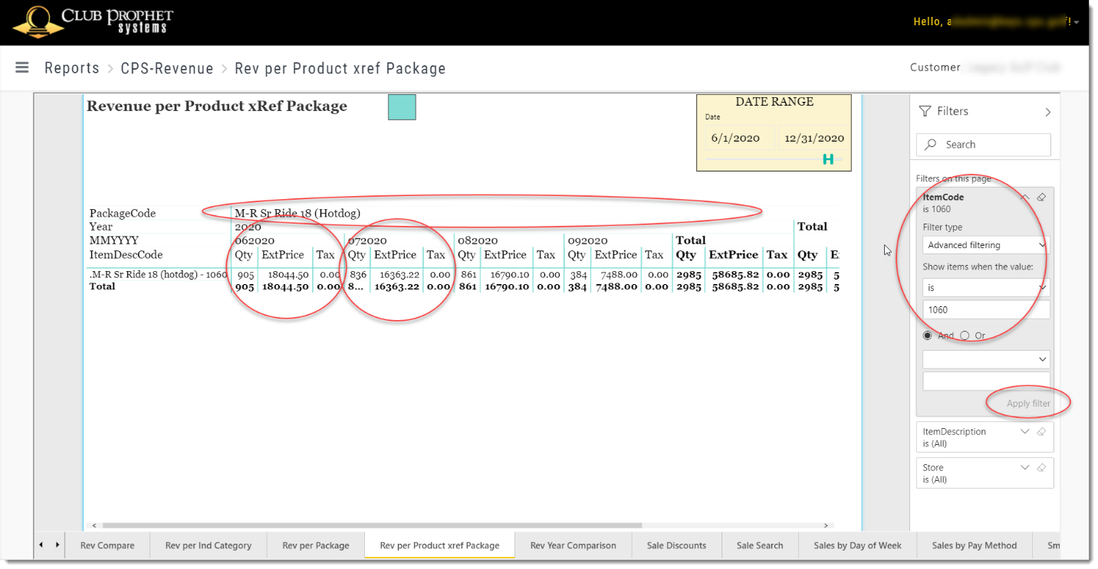Switch to Sales by Day of Week tab

tap(857, 545)
